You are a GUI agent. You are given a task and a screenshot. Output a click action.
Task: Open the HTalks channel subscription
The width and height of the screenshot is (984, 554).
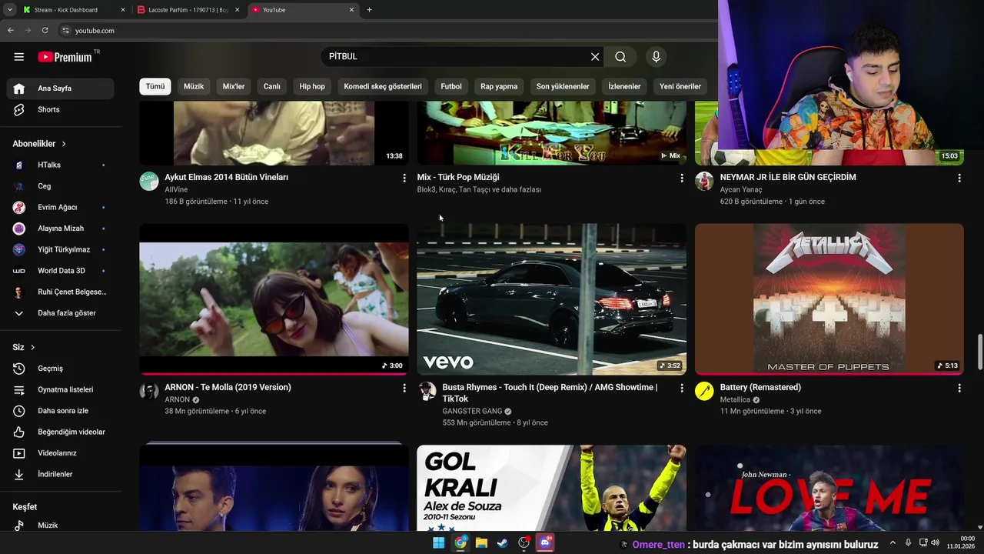pyautogui.click(x=60, y=165)
